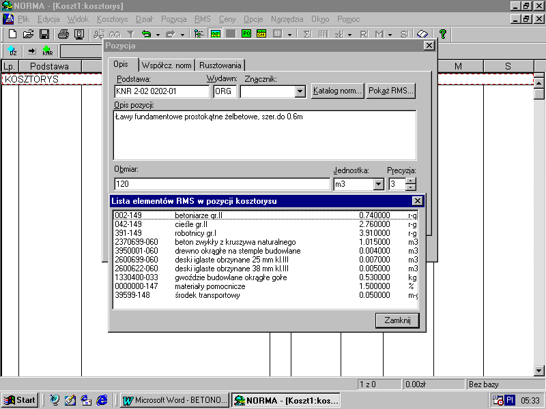Click the Katalog norm... button
This screenshot has width=546, height=409.
[x=337, y=91]
